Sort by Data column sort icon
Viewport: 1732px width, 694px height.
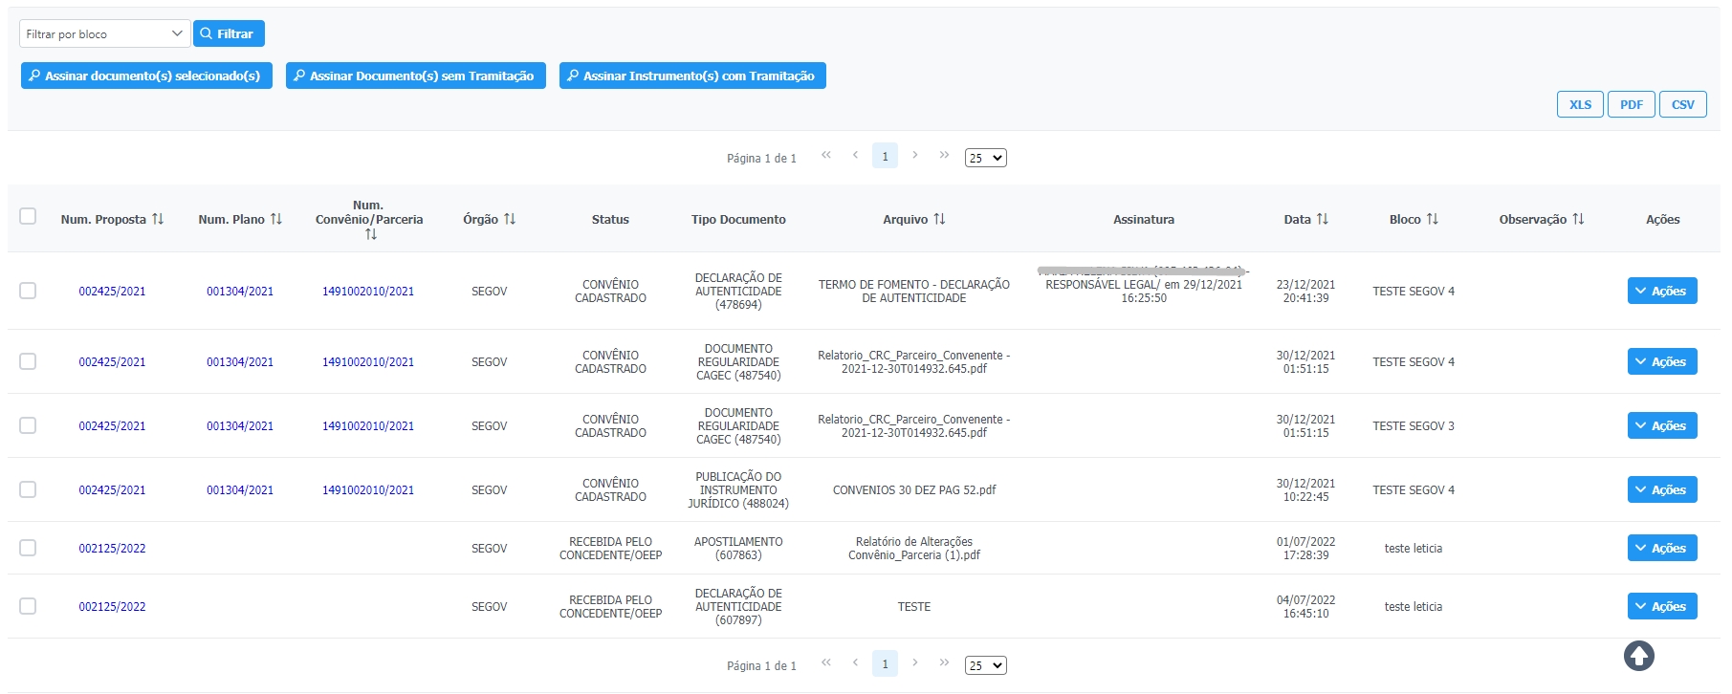coord(1323,219)
